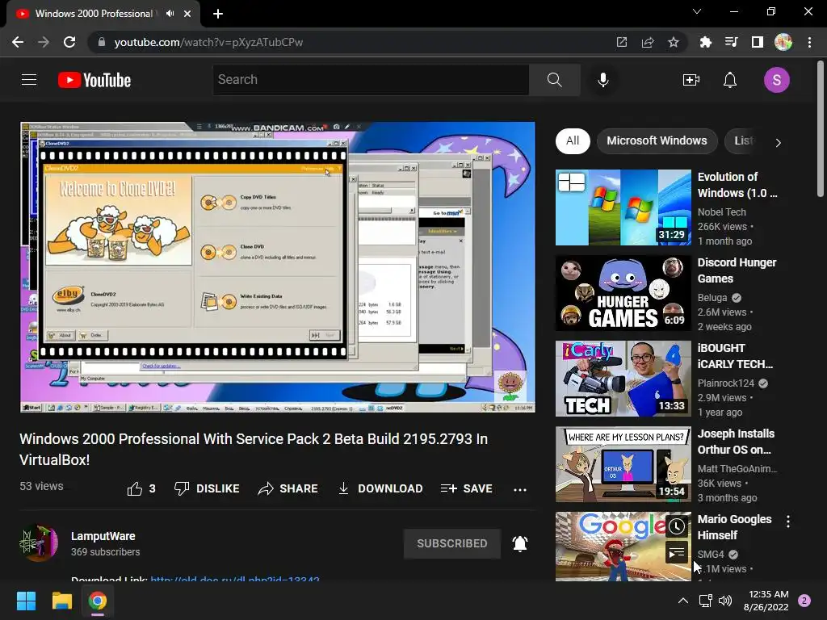Click SAVE to playlist button
This screenshot has width=827, height=620.
[466, 488]
